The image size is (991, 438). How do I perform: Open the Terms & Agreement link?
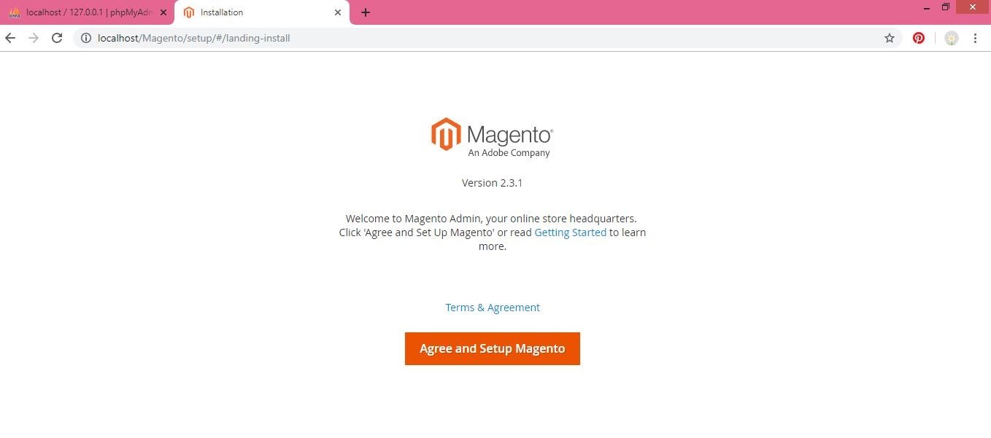point(493,308)
